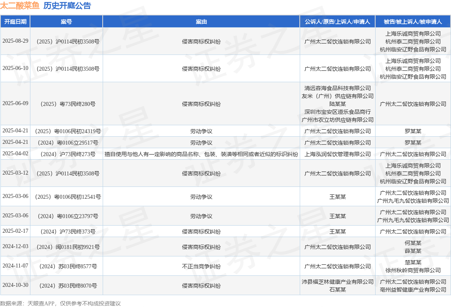Image resolution: width=451 pixels, height=307 pixels.
Task: Click case number (2025)粤0106民初24319号
Action: tap(68, 131)
